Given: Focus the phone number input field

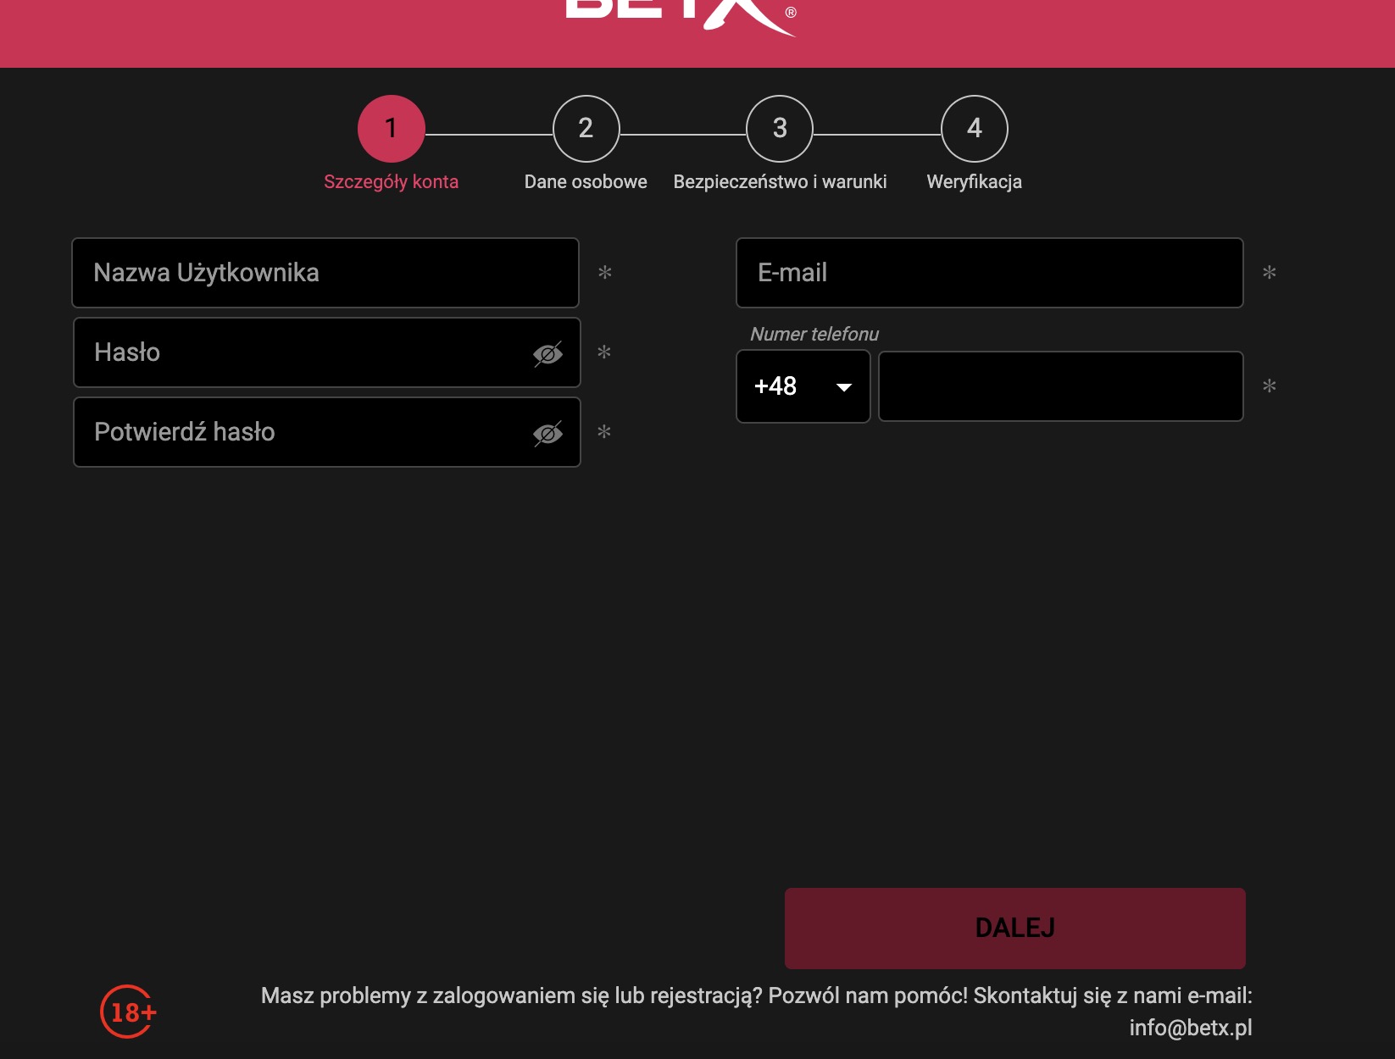Looking at the screenshot, I should [x=1060, y=386].
